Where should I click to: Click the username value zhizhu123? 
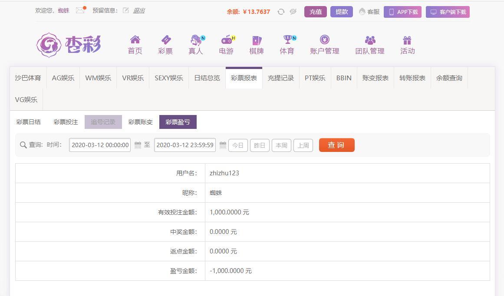(224, 173)
